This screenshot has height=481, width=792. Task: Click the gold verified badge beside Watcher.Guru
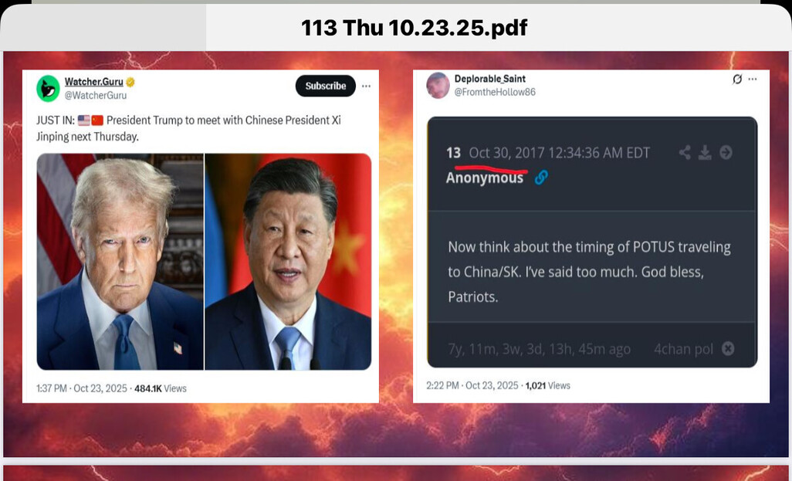point(130,82)
